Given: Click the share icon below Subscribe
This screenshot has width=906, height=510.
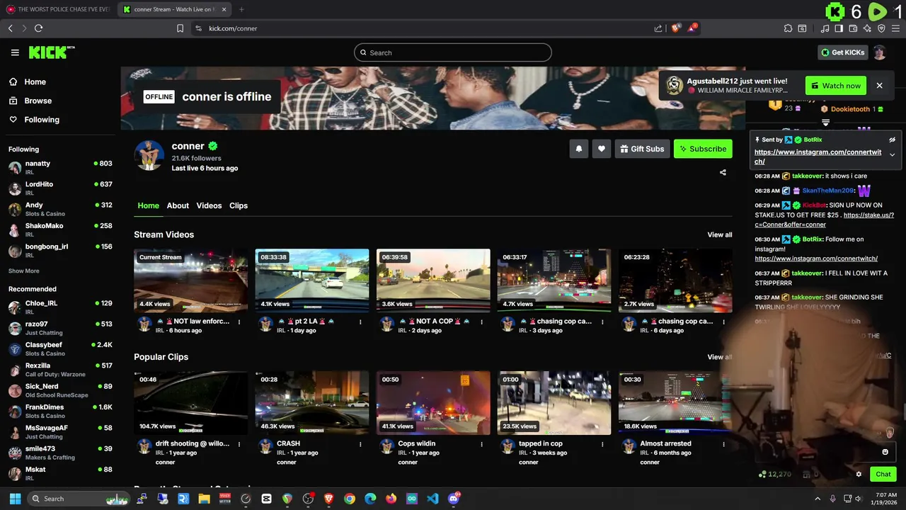Looking at the screenshot, I should click(723, 172).
